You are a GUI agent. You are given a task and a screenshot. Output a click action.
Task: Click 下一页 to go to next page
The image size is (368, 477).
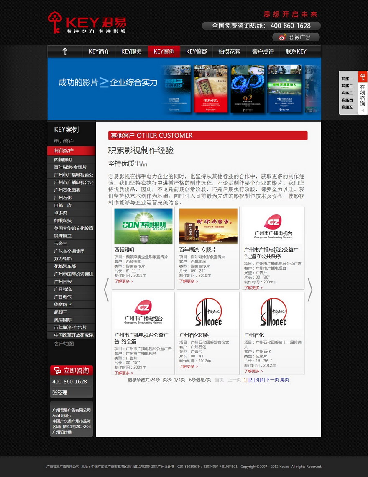click(272, 380)
